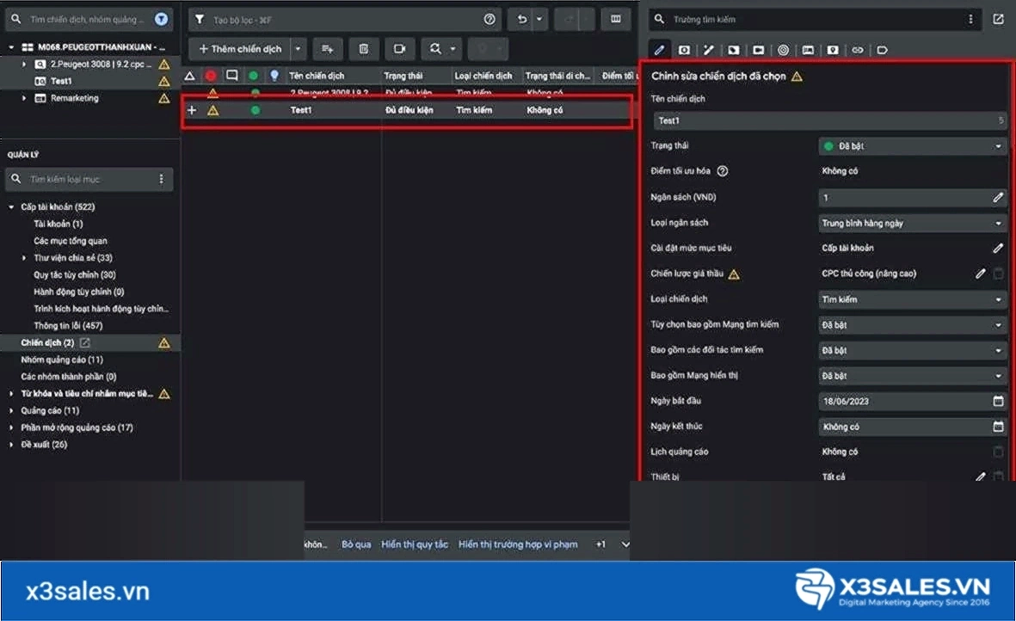Screen dimensions: 1016x621
Task: Select the label tag tab icon
Action: [x=882, y=50]
